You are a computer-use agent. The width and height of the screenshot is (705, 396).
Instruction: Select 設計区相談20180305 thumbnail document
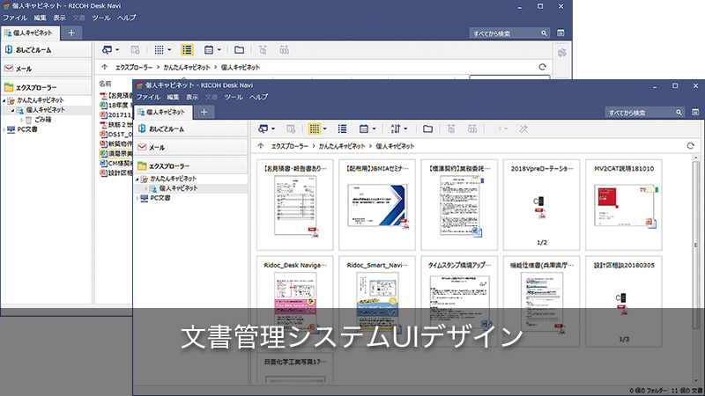[x=624, y=301]
